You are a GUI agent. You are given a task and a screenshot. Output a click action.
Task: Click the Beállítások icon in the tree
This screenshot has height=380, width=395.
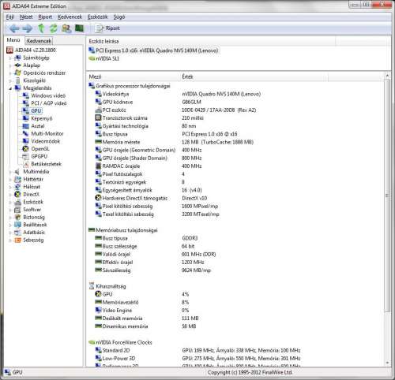tap(17, 225)
